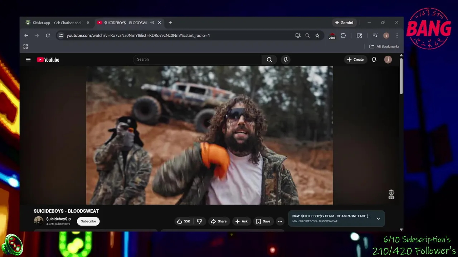The image size is (458, 257).
Task: Open a new browser tab
Action: [x=170, y=22]
